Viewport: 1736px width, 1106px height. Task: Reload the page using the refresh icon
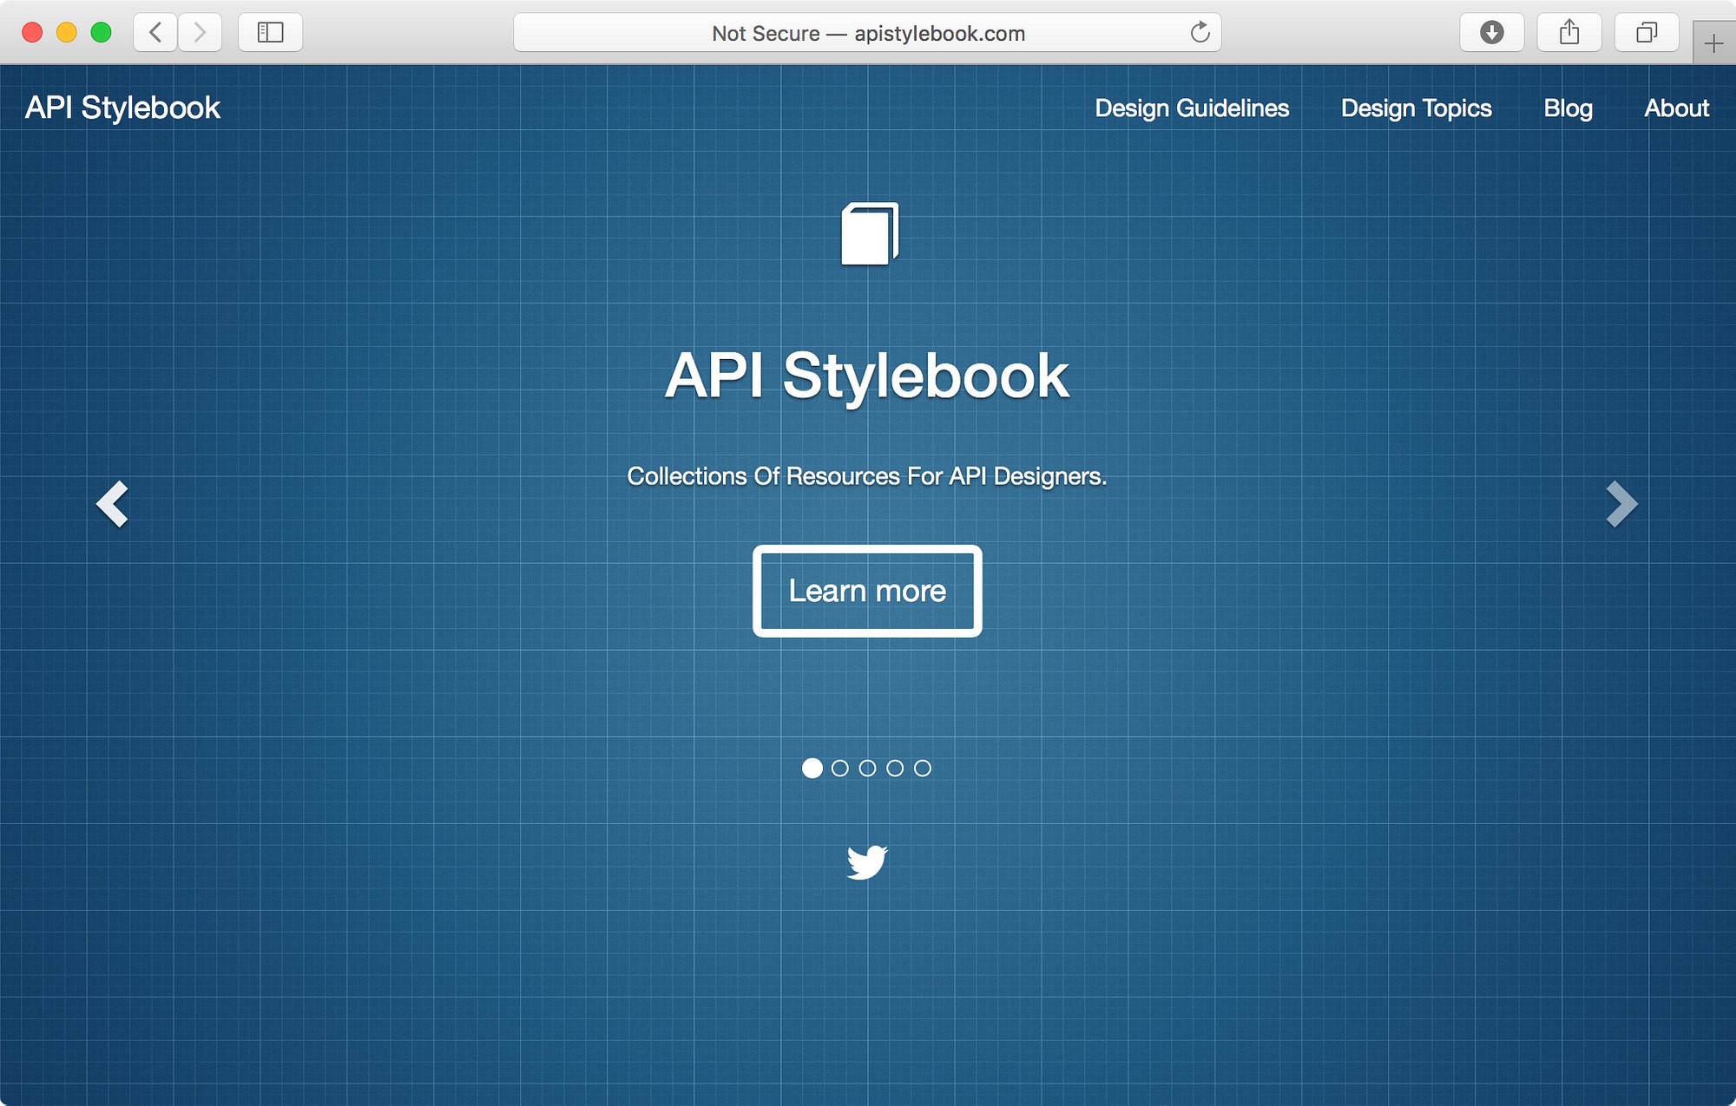[x=1200, y=33]
